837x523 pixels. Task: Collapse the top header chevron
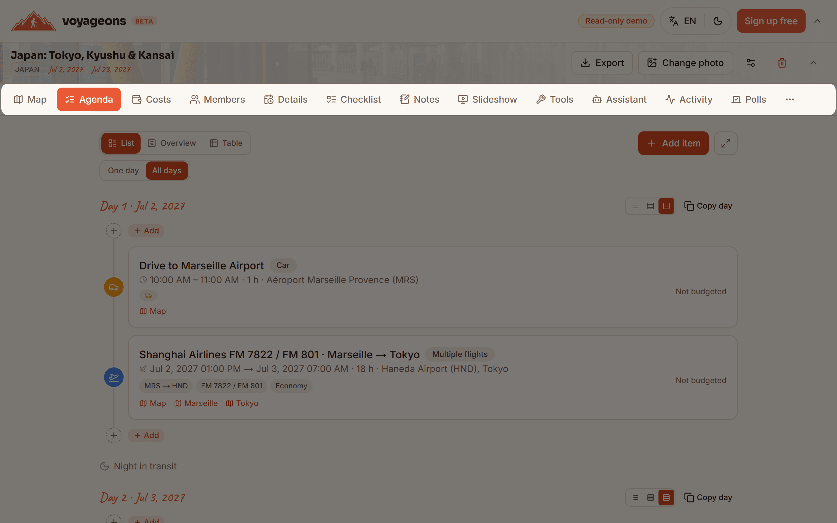817,21
